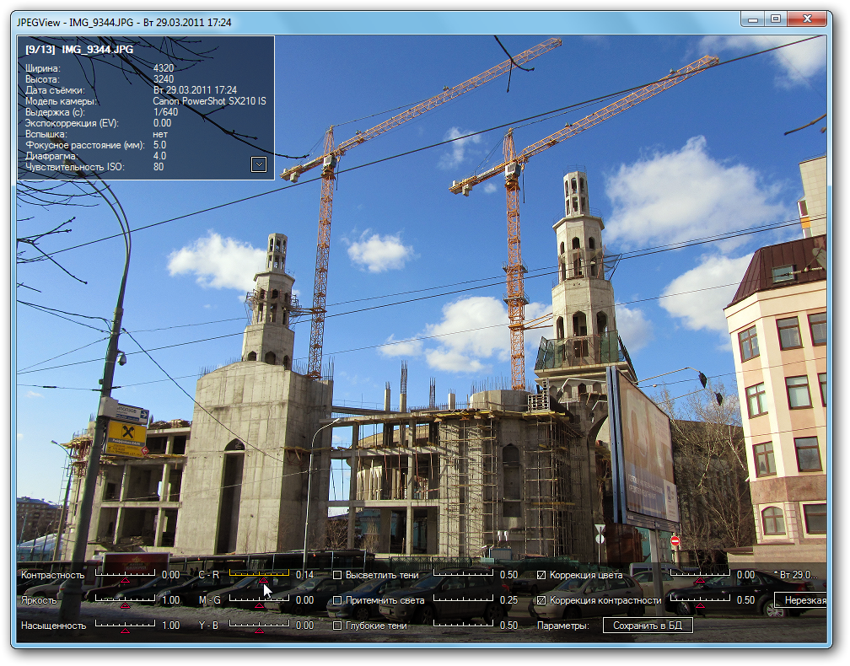Disable the Коррекция цвета checkbox

tap(541, 575)
